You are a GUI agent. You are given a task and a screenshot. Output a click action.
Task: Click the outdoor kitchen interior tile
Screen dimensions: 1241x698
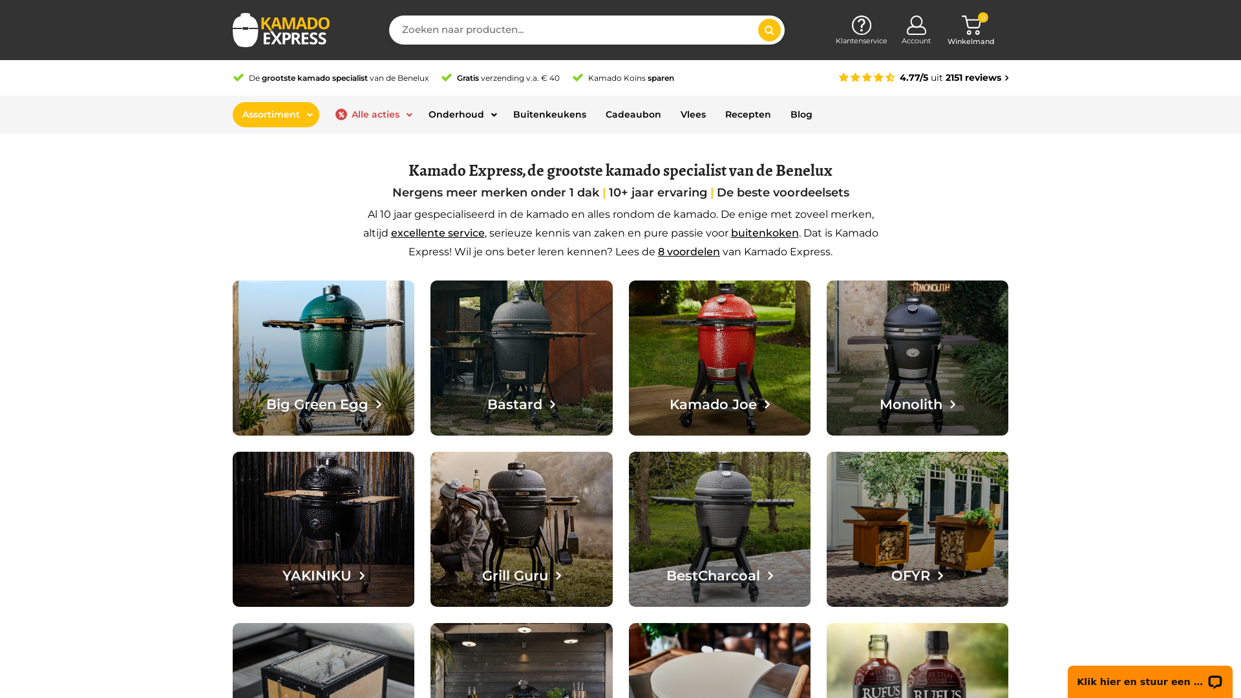(521, 661)
